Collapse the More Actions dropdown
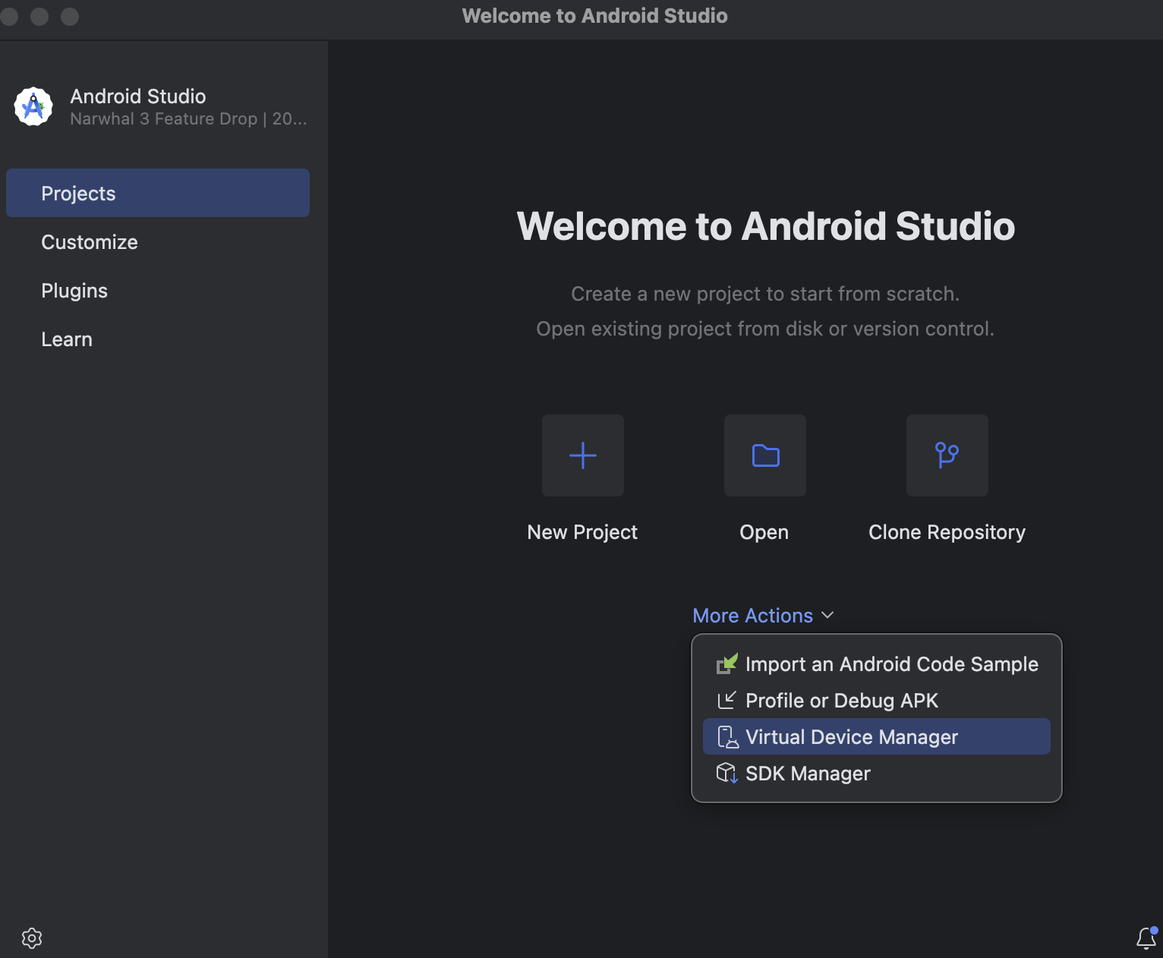1163x958 pixels. click(752, 616)
